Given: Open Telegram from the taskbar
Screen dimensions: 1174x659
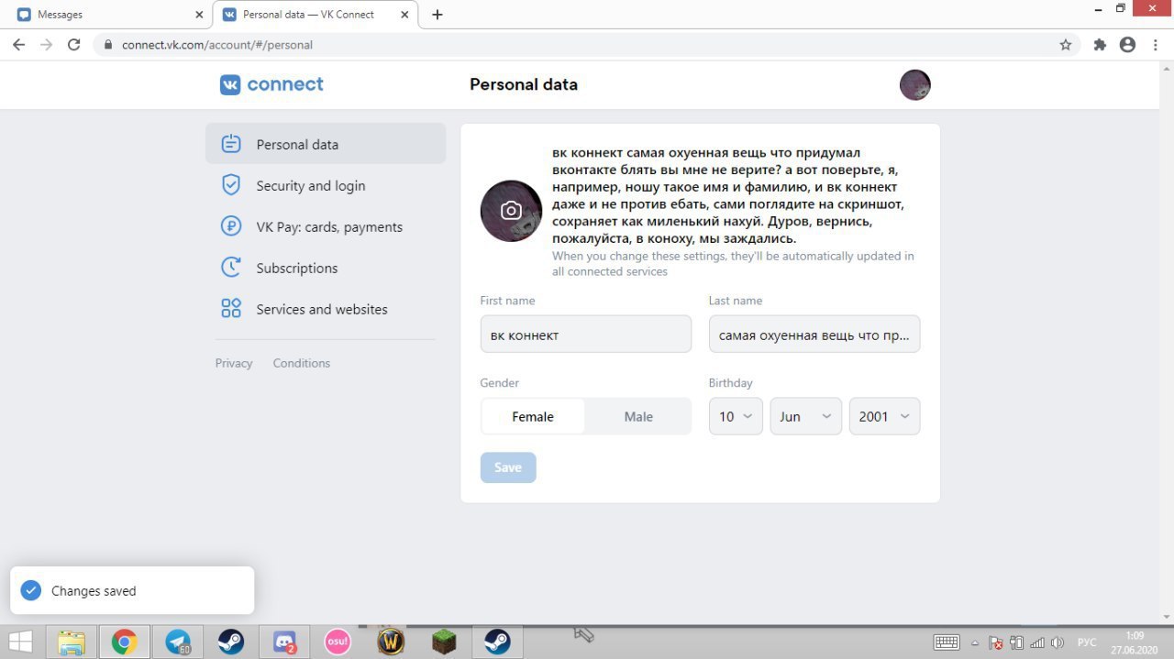Looking at the screenshot, I should [178, 642].
